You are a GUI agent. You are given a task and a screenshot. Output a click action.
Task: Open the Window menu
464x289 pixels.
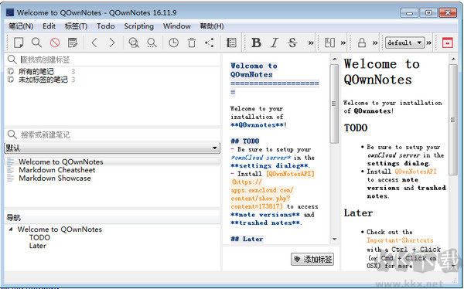tap(176, 26)
